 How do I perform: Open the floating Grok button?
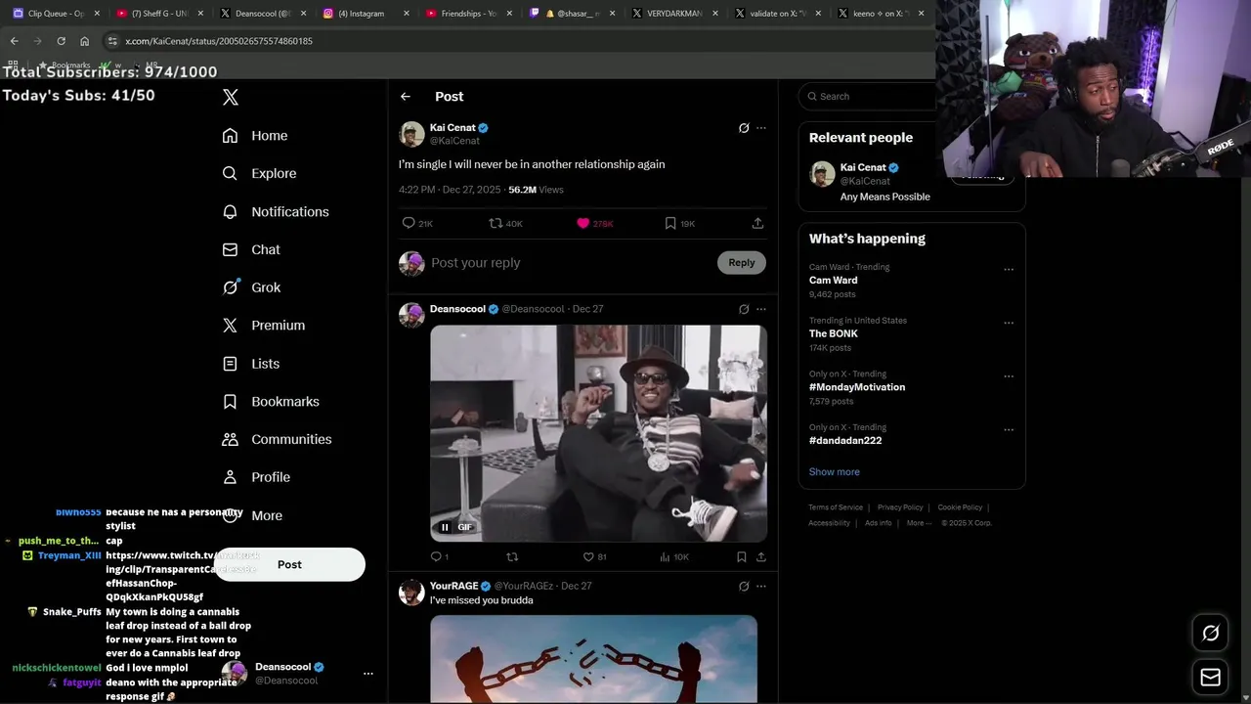click(1210, 634)
